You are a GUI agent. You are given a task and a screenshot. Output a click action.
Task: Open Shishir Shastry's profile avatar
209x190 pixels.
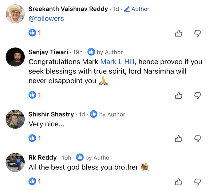point(15,119)
